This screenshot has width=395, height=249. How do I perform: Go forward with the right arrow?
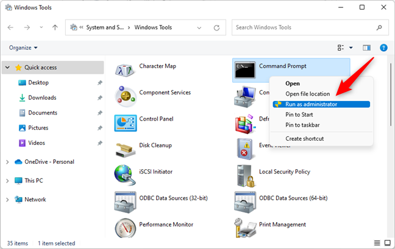(x=27, y=27)
